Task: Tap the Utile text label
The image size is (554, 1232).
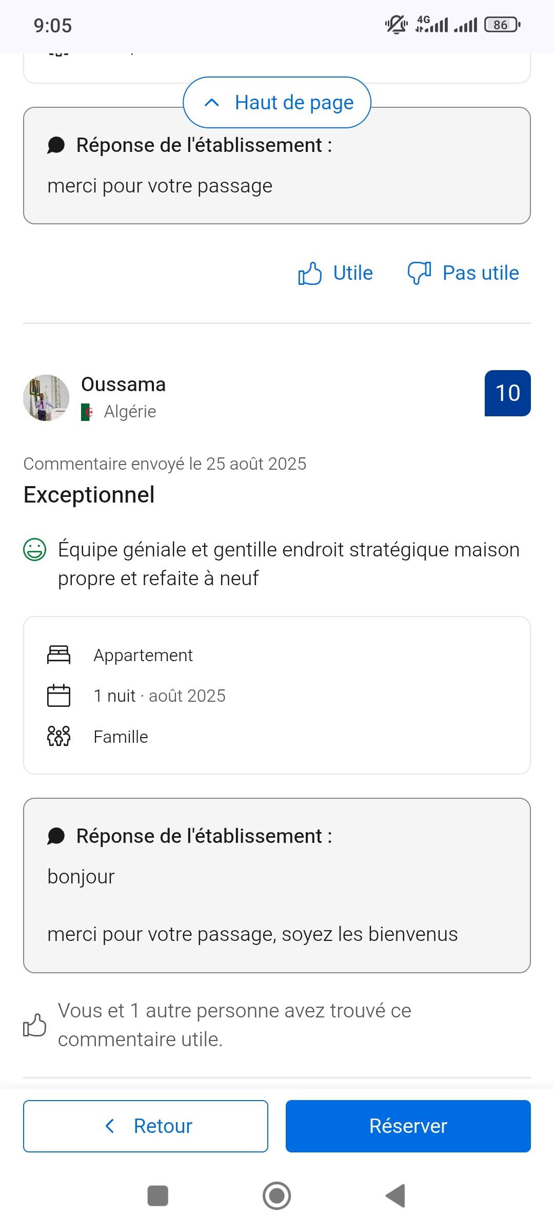Action: click(353, 273)
